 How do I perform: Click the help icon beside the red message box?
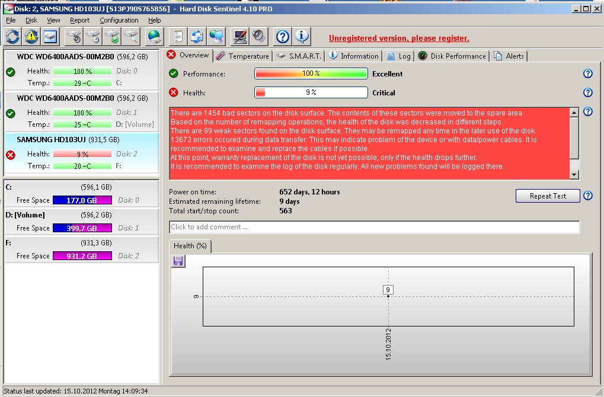point(587,111)
